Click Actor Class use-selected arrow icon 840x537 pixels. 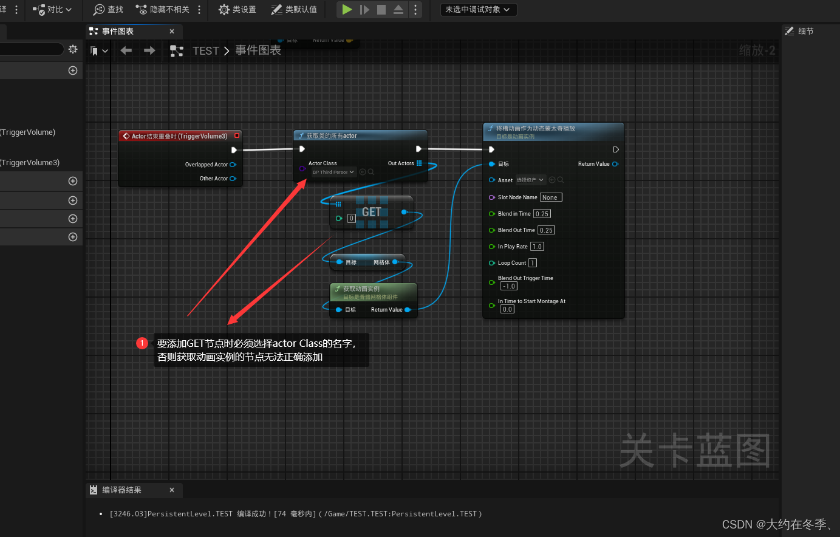click(x=363, y=172)
